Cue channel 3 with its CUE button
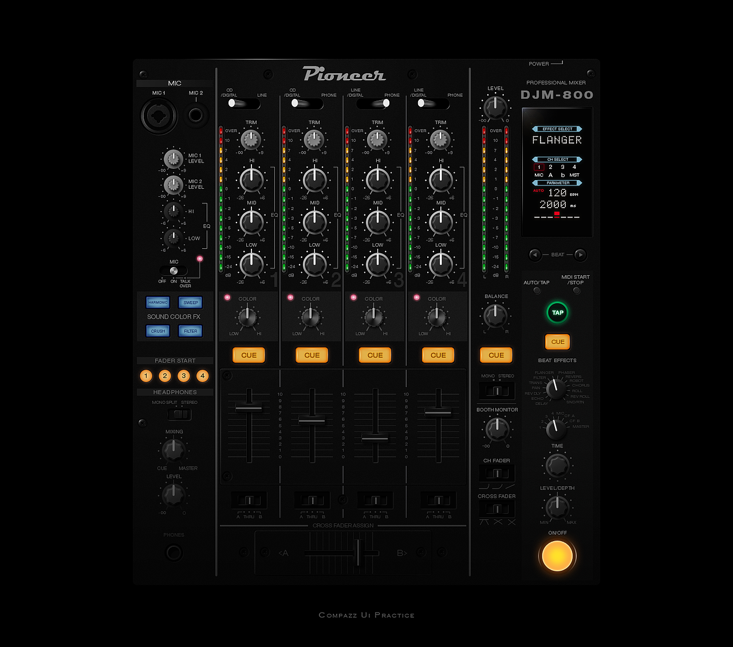 pos(375,355)
